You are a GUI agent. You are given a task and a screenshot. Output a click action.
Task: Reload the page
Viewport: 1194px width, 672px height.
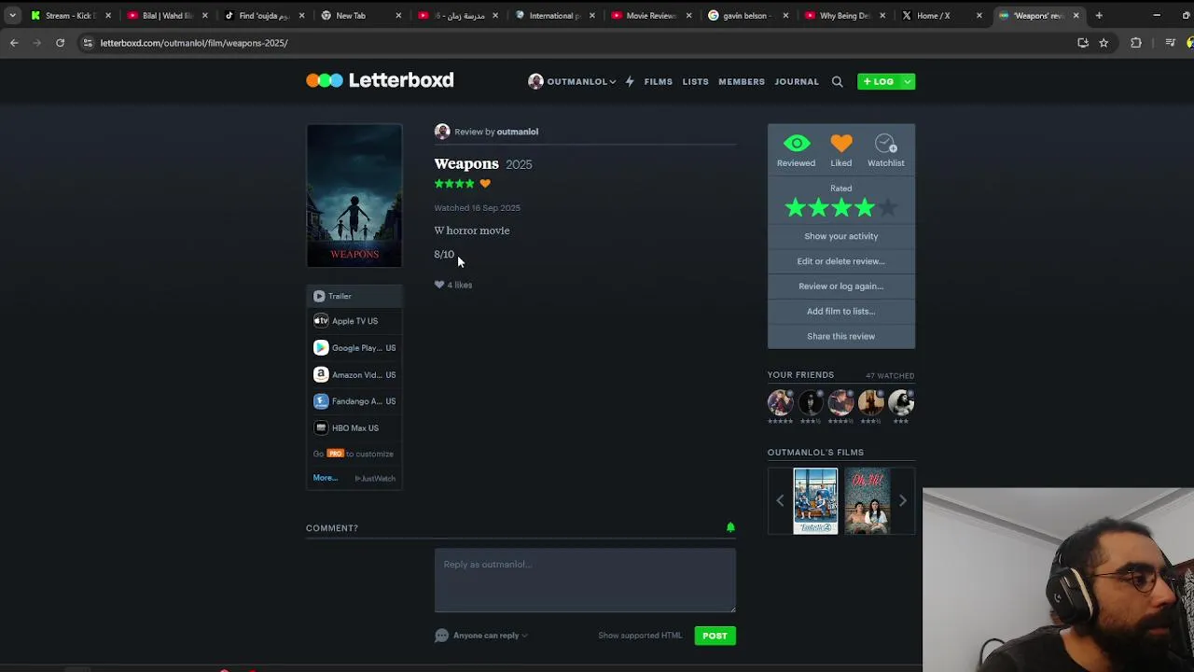point(60,43)
